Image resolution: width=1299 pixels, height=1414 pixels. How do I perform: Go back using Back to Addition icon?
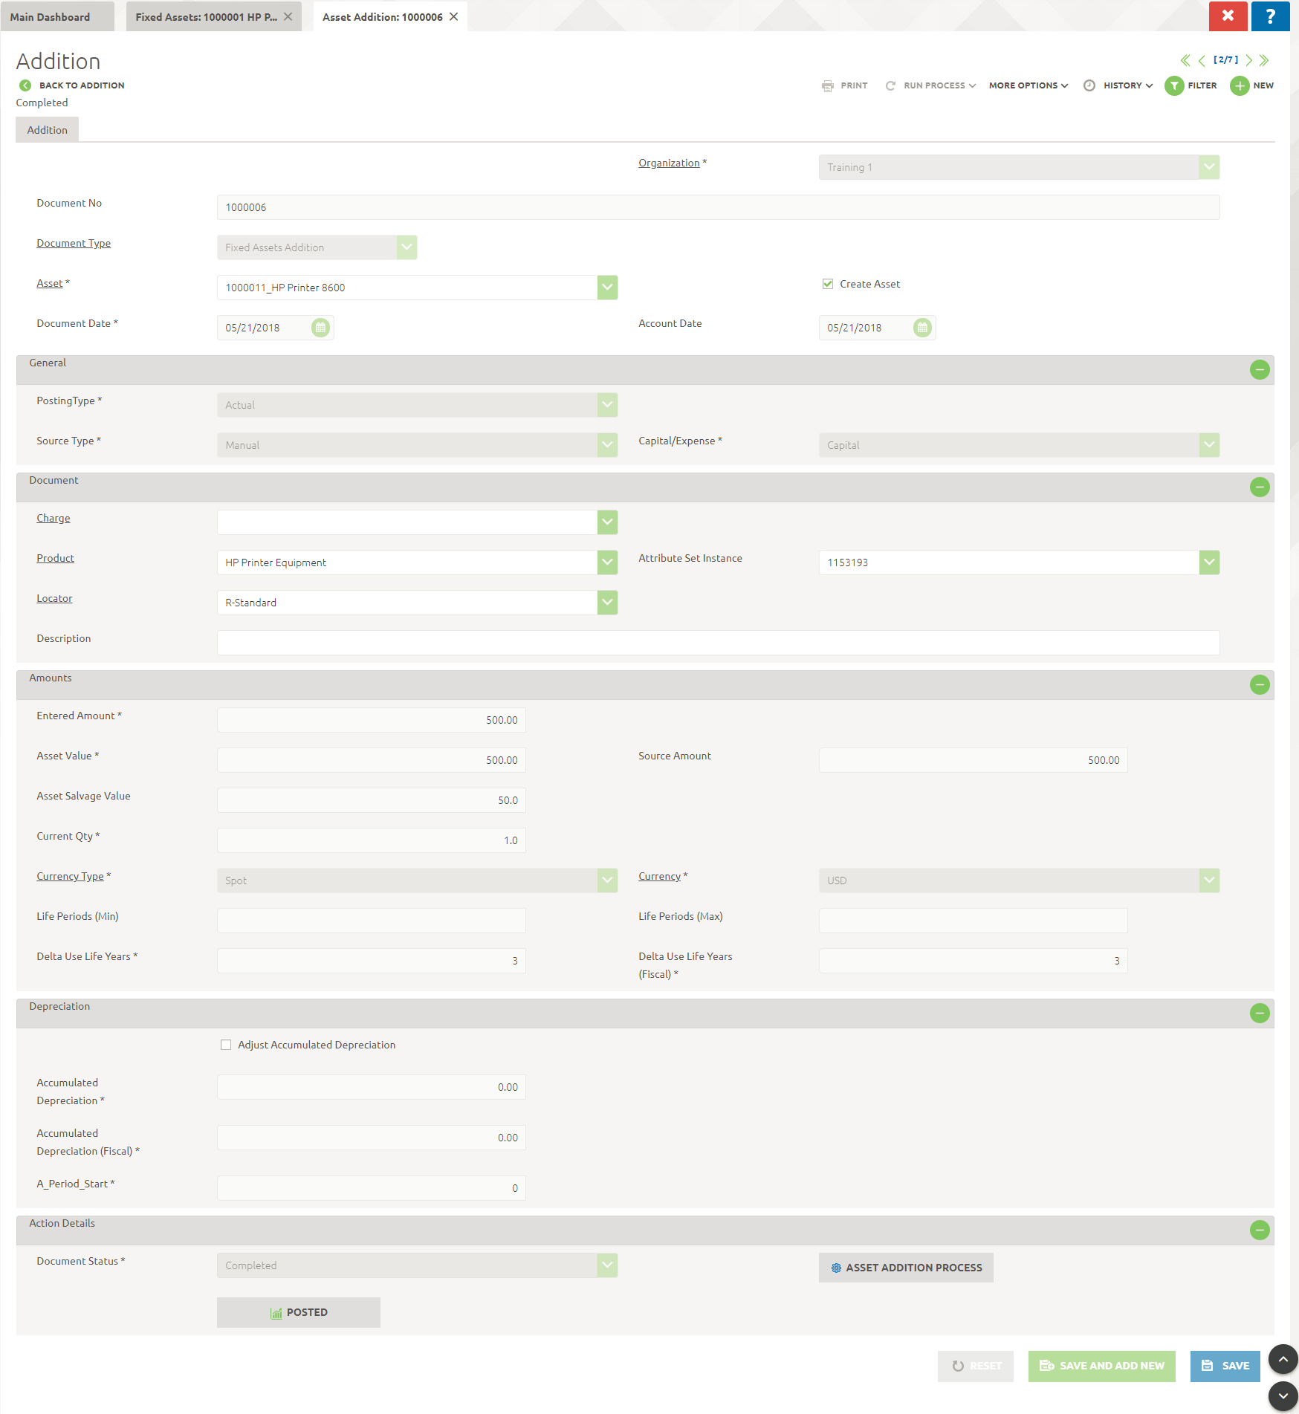tap(25, 85)
